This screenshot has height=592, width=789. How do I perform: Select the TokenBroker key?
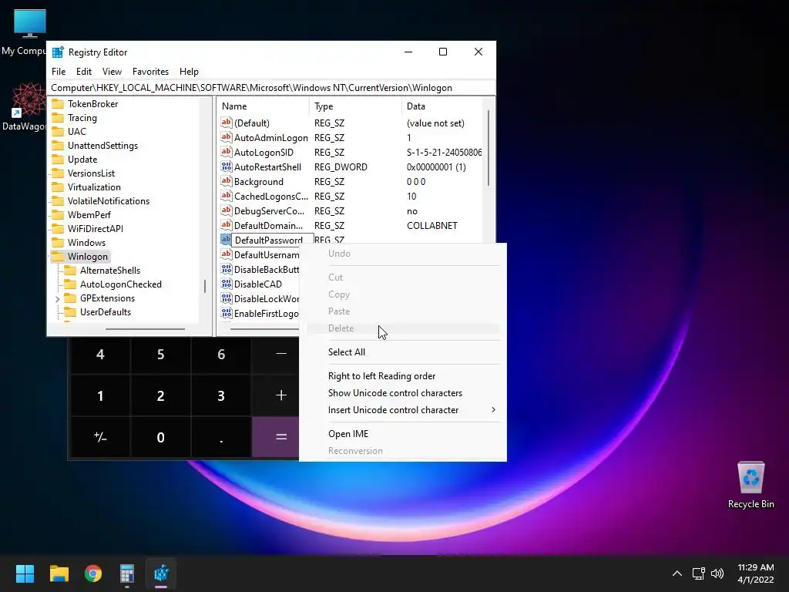92,104
